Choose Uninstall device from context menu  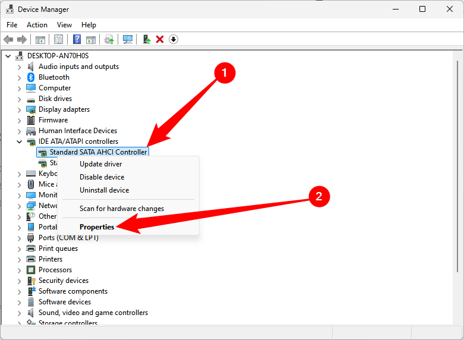click(x=128, y=190)
